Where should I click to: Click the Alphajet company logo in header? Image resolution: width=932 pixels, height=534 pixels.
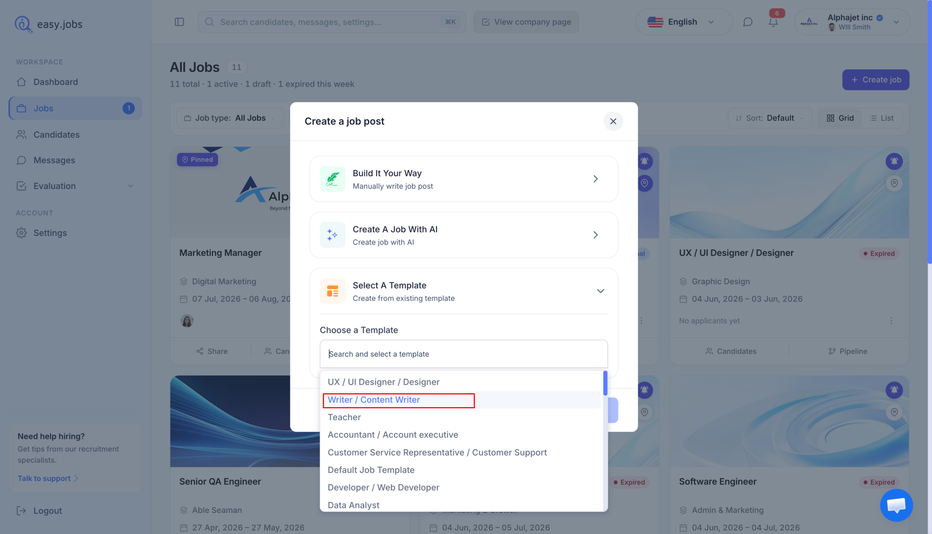pyautogui.click(x=809, y=22)
